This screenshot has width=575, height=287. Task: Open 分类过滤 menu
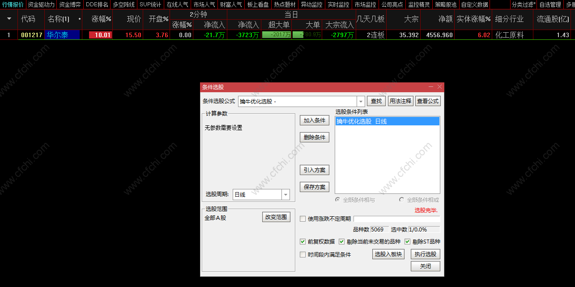[524, 4]
